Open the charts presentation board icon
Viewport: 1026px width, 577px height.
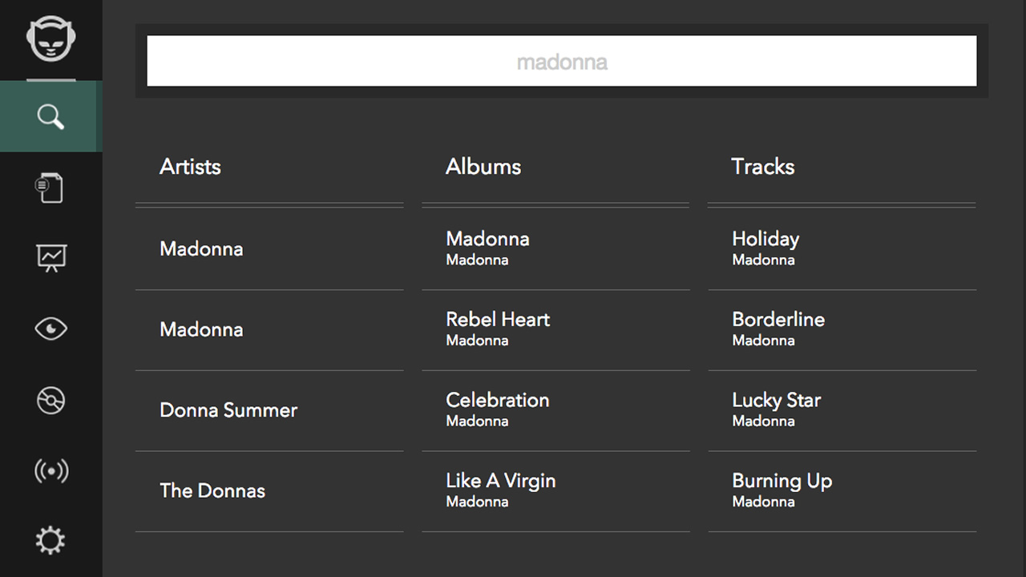tap(50, 257)
